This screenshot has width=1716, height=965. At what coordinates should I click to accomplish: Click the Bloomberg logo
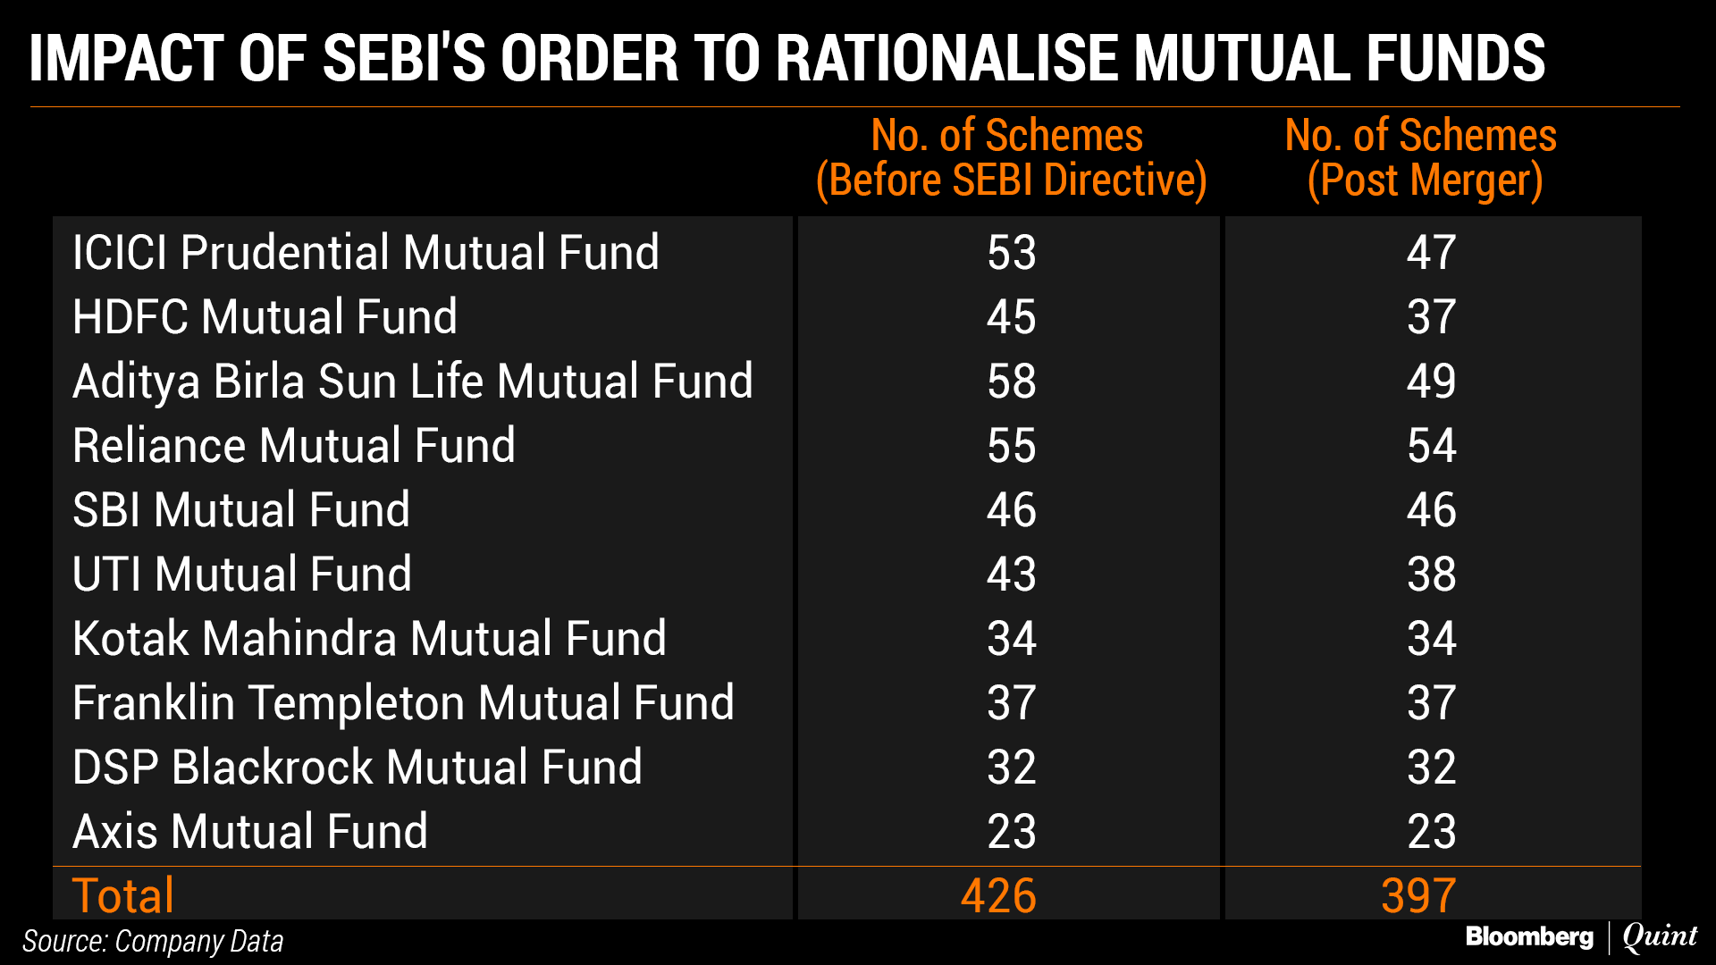coord(1529,936)
